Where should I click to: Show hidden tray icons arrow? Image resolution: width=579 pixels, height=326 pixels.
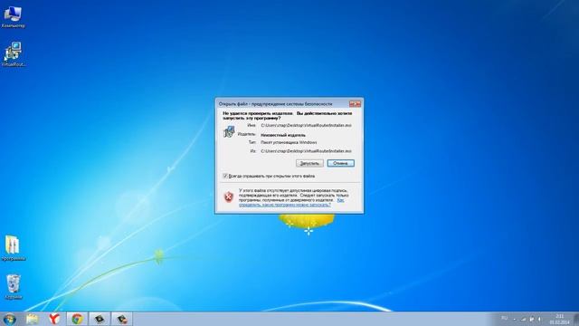coord(515,319)
